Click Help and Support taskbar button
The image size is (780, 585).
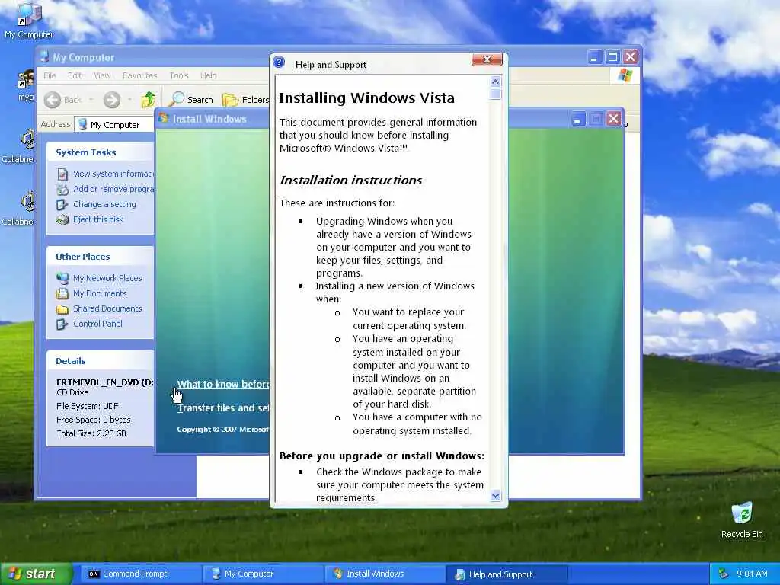click(x=507, y=574)
